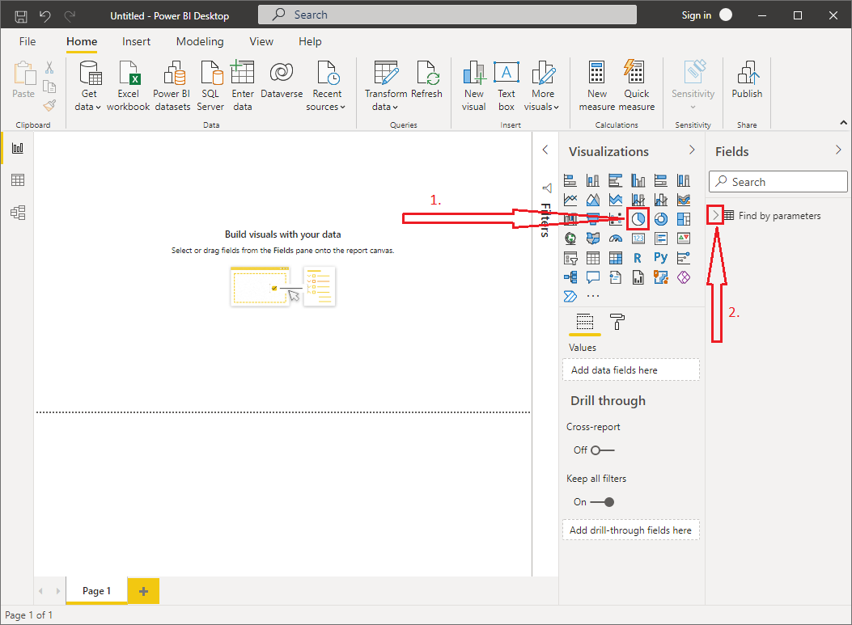Click the Publish button

[747, 82]
